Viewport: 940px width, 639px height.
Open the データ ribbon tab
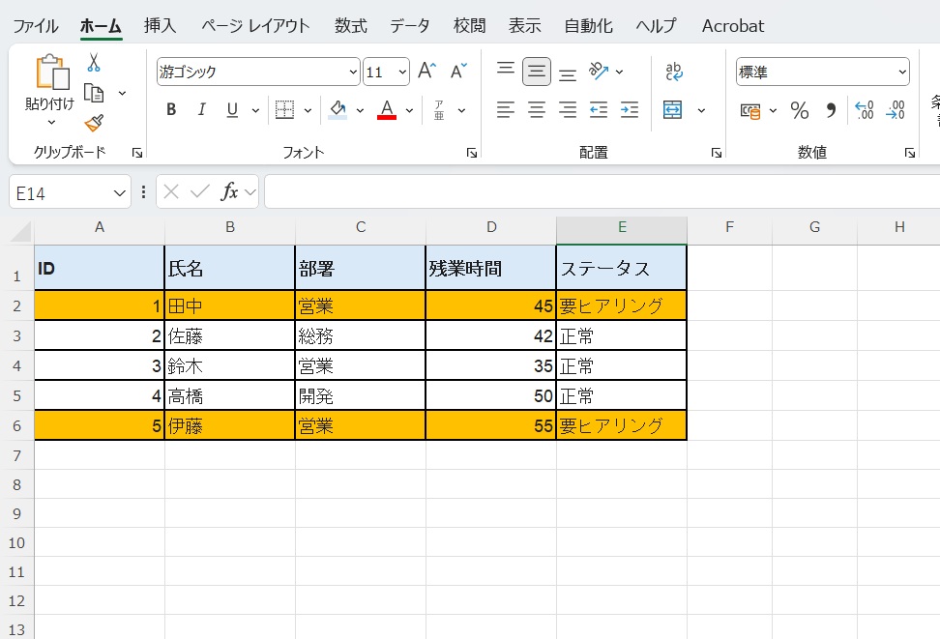pyautogui.click(x=409, y=26)
